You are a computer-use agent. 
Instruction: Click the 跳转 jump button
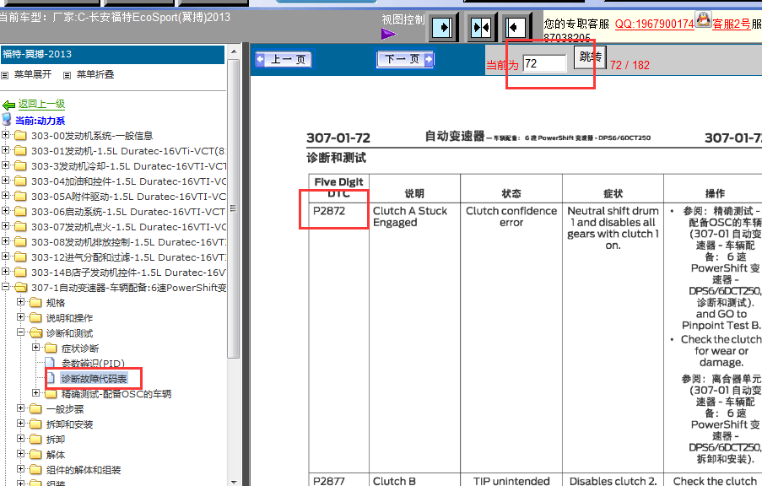[x=591, y=57]
